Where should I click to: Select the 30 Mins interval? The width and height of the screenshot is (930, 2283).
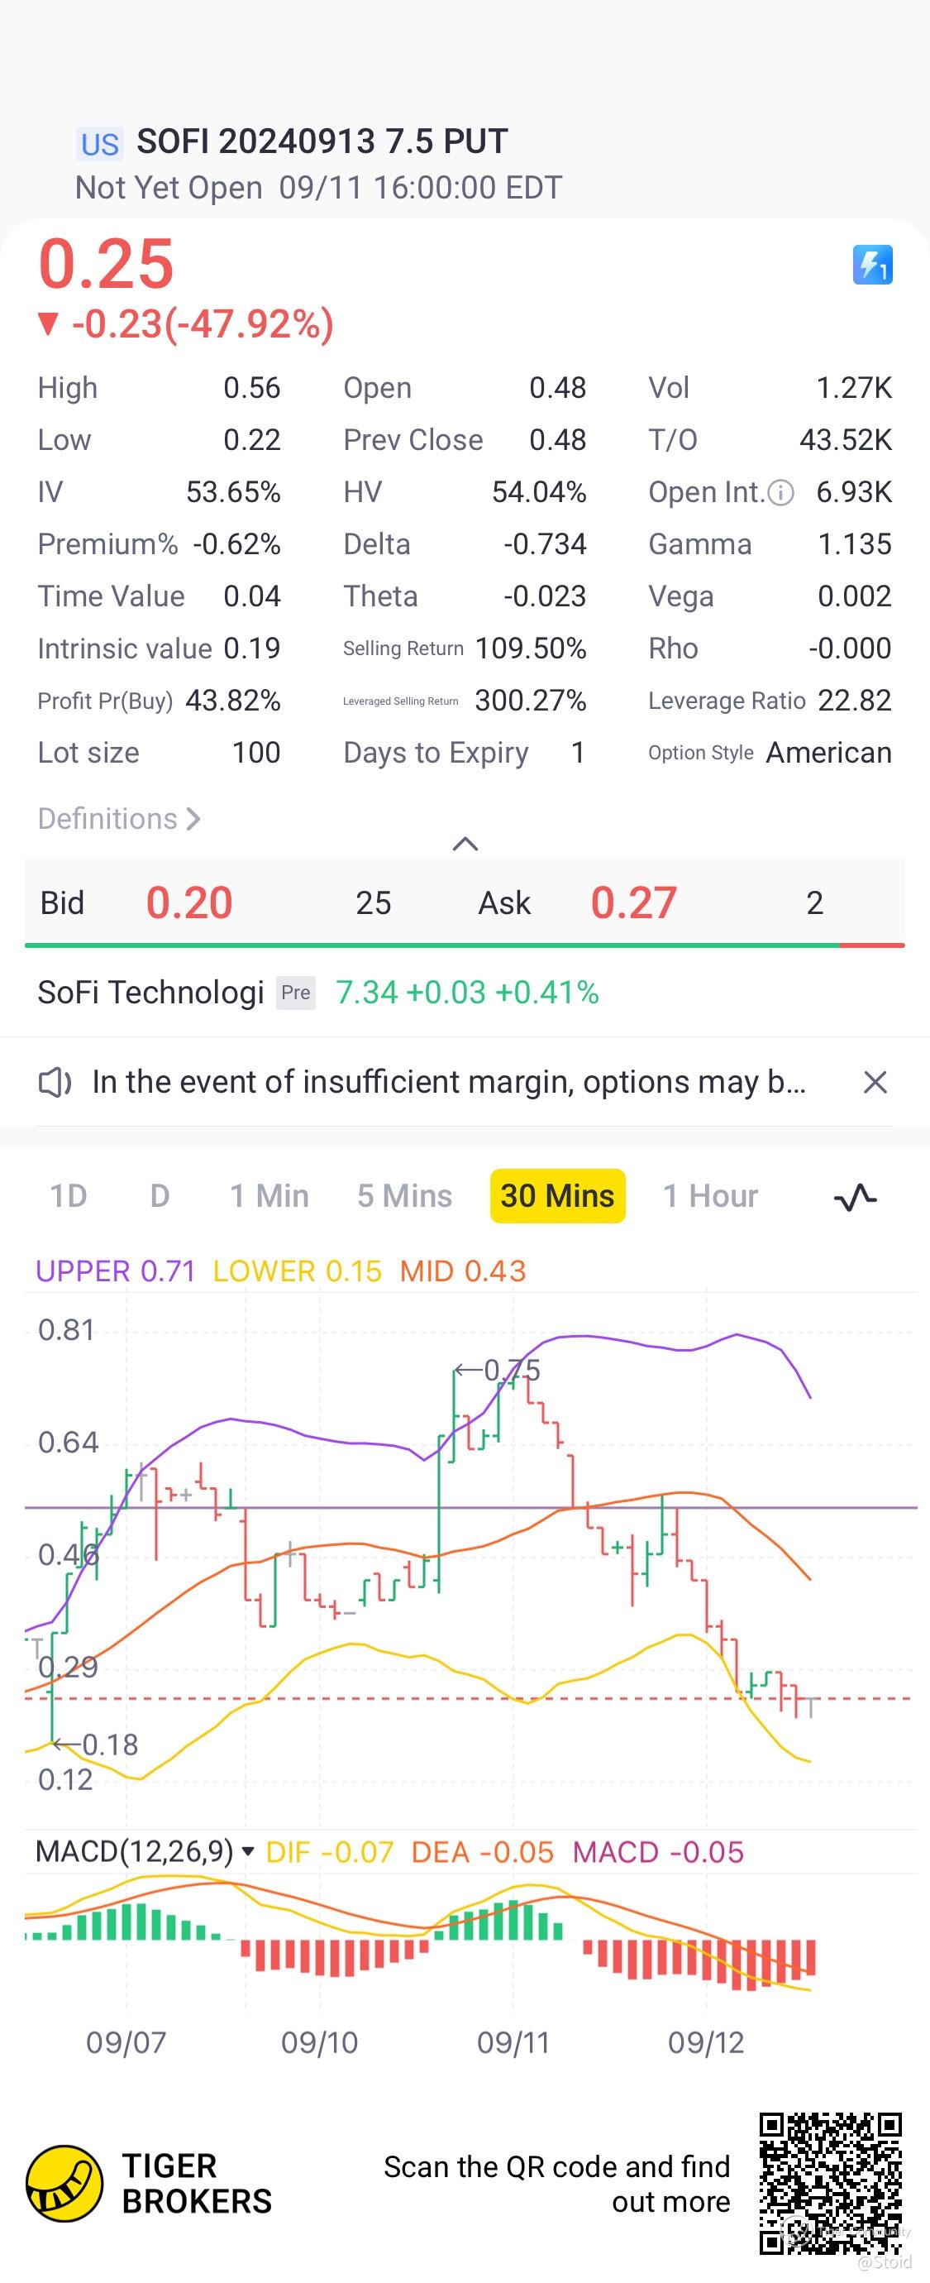(557, 1196)
